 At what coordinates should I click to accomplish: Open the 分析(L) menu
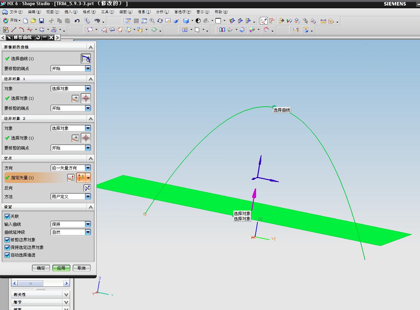point(162,12)
